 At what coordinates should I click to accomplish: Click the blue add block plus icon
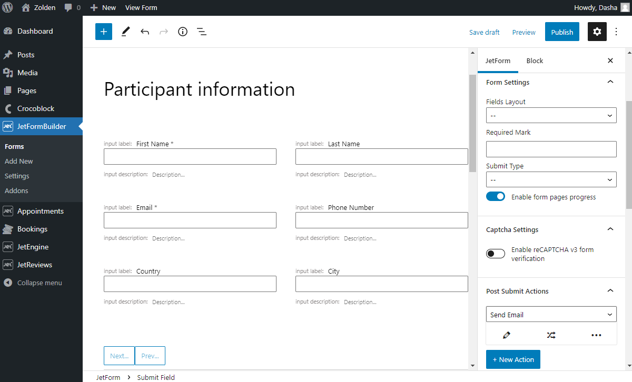pos(104,32)
